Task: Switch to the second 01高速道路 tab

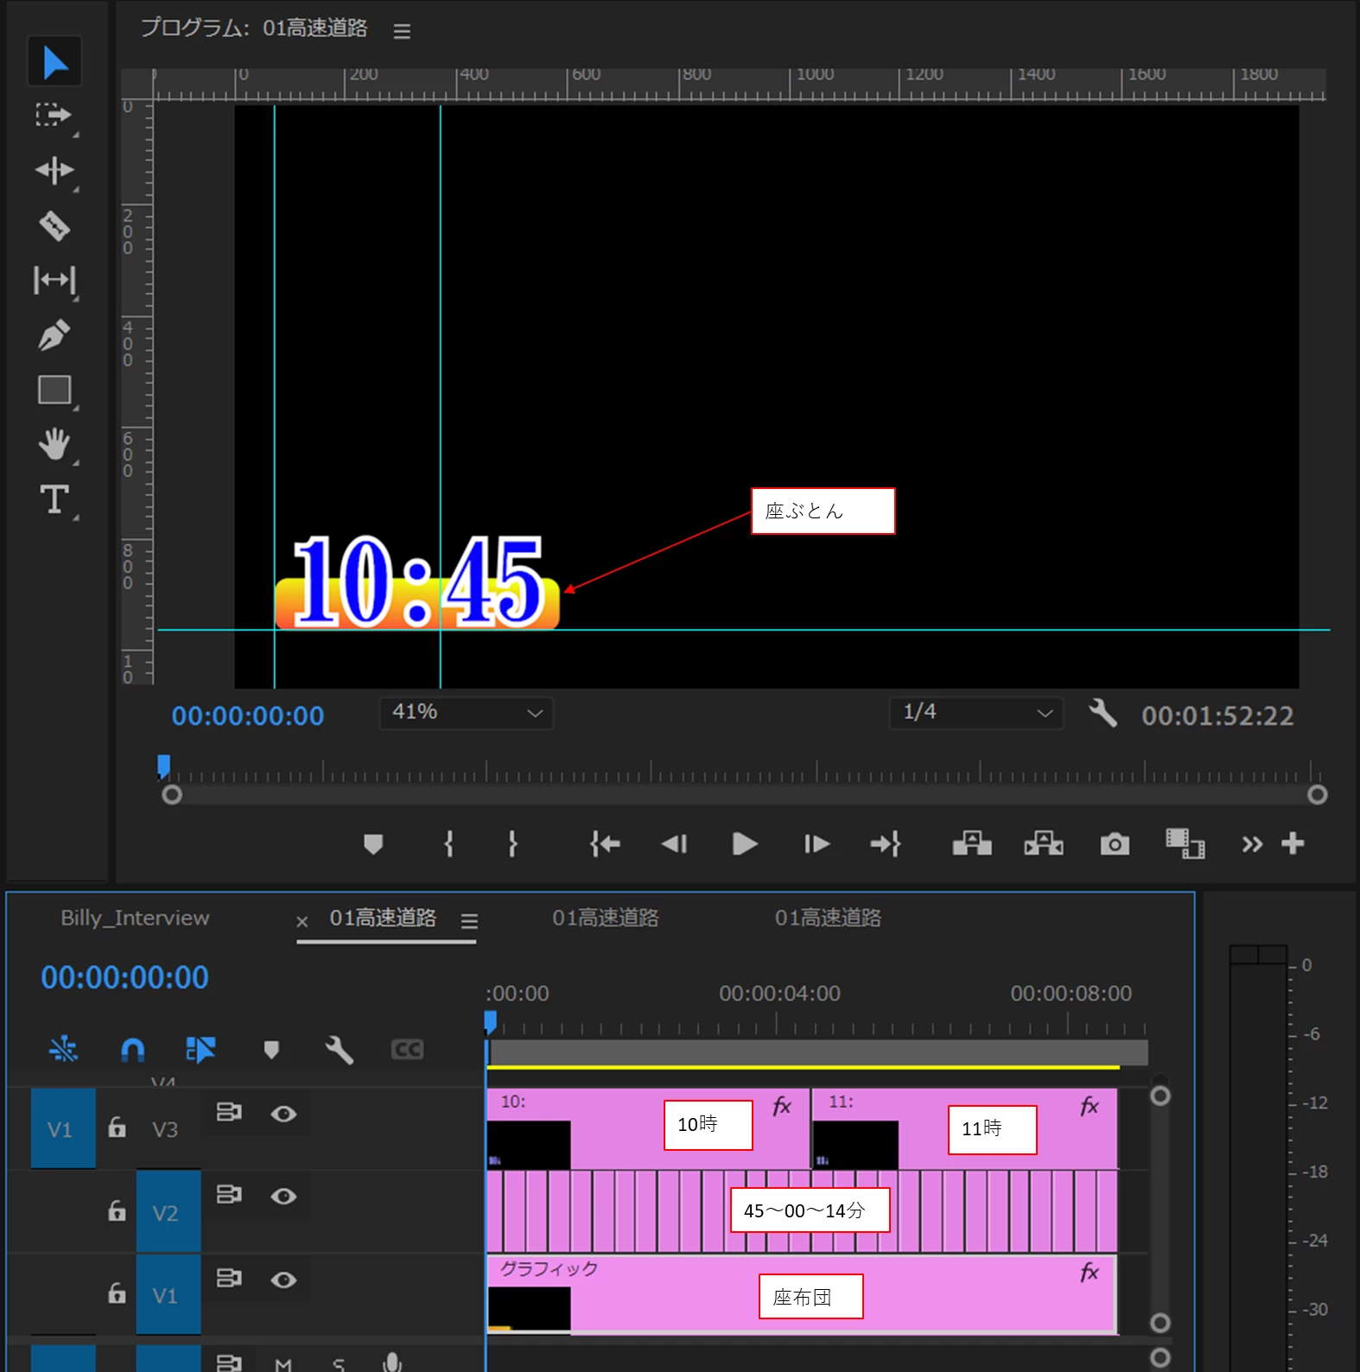Action: pos(606,918)
